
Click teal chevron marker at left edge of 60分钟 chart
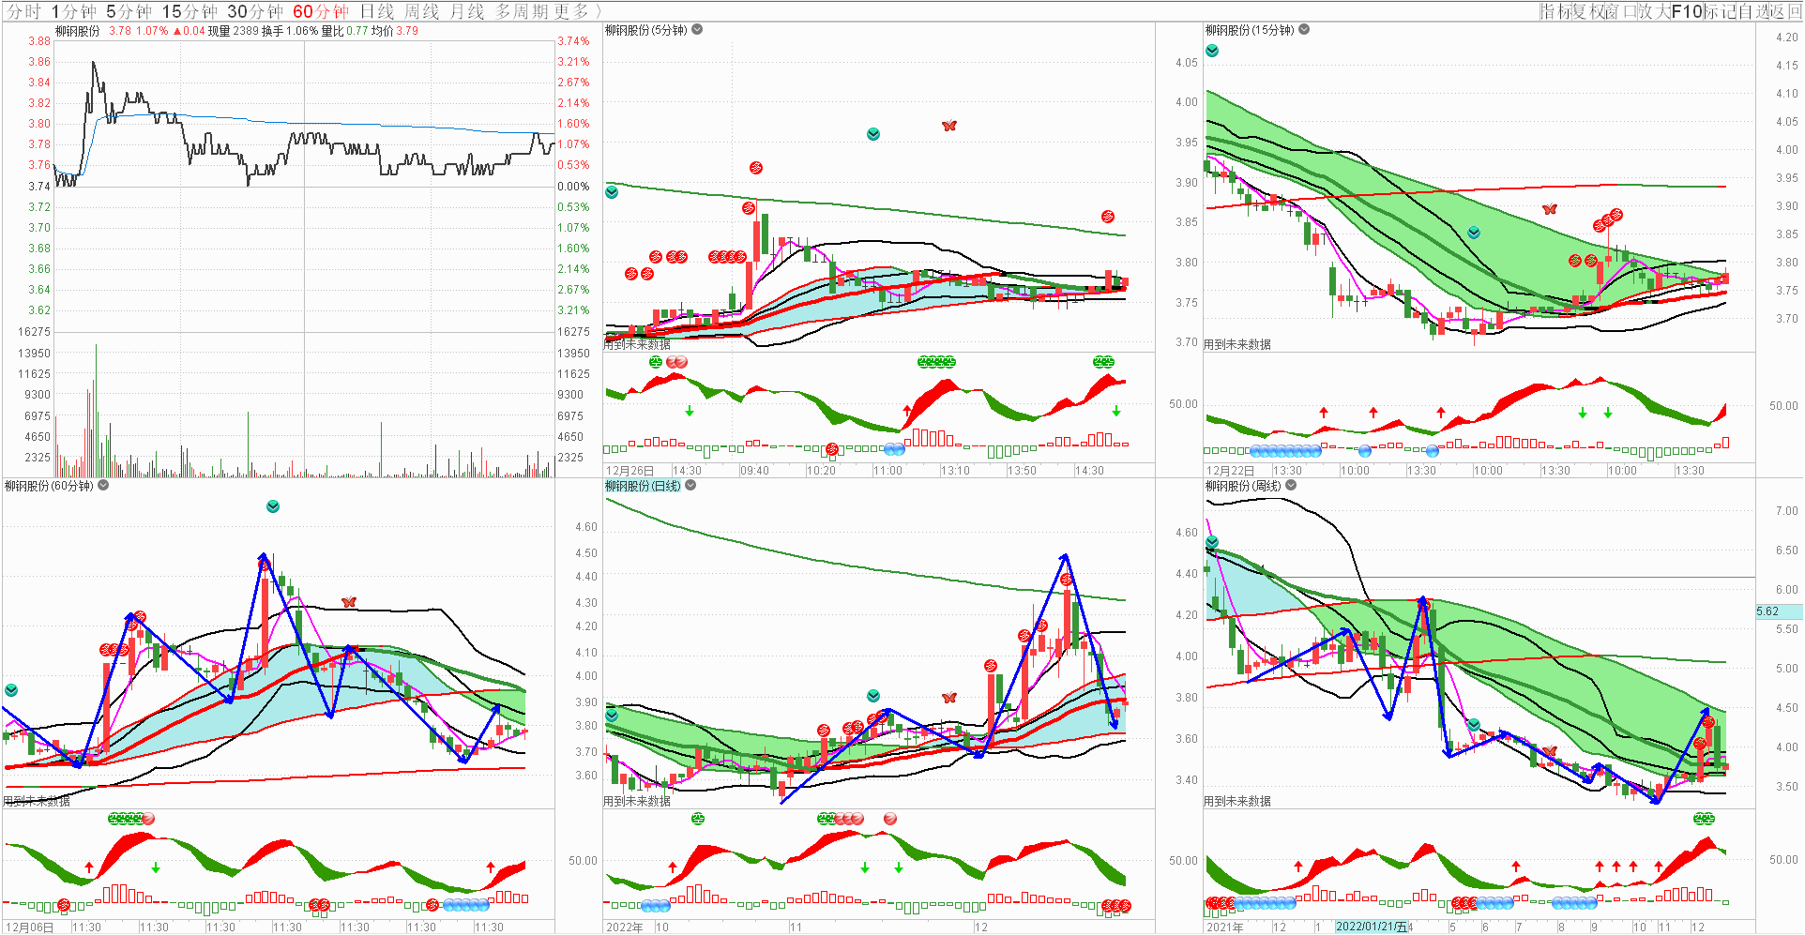tap(11, 690)
